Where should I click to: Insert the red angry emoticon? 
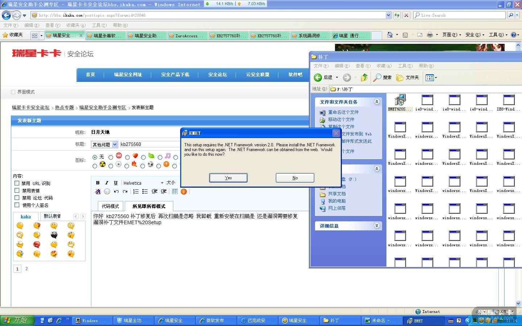(x=37, y=244)
